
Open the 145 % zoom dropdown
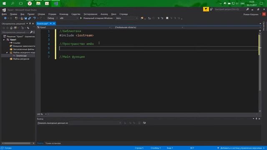42,114
